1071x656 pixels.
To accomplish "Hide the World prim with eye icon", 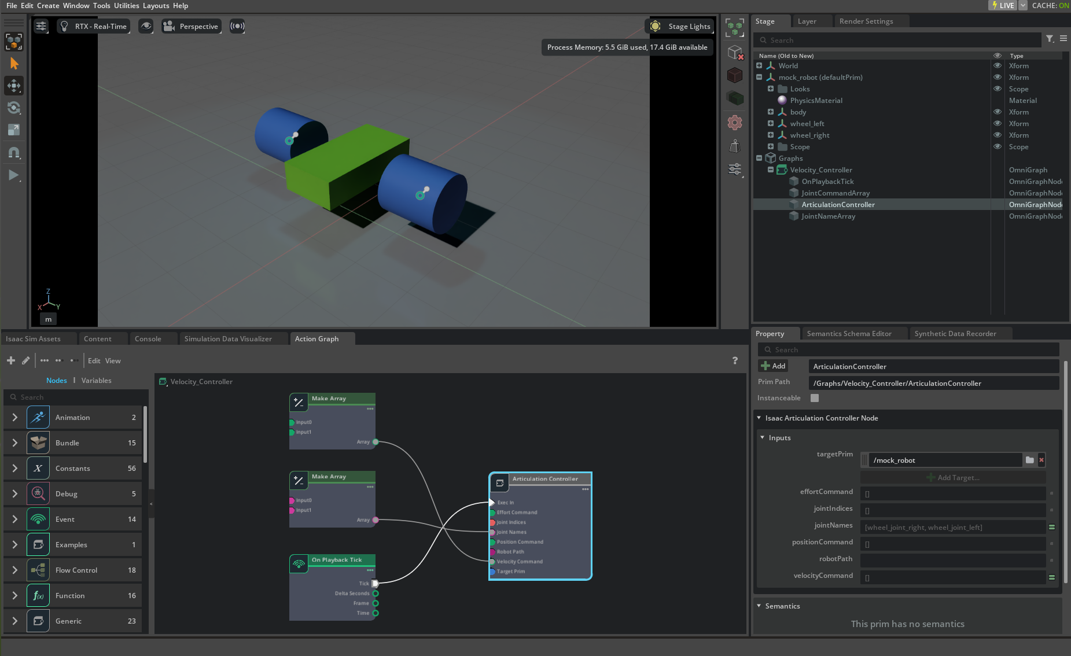I will point(998,65).
